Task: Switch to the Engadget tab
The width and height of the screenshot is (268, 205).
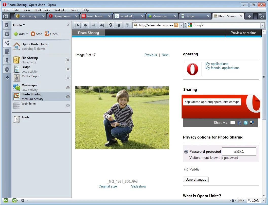Action: click(129, 16)
